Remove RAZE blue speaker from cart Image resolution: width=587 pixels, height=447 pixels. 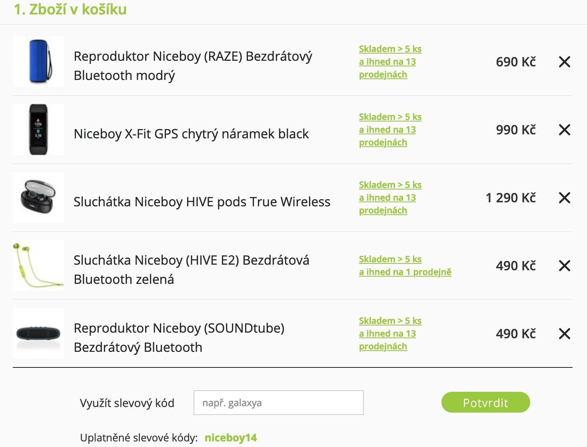click(x=564, y=62)
